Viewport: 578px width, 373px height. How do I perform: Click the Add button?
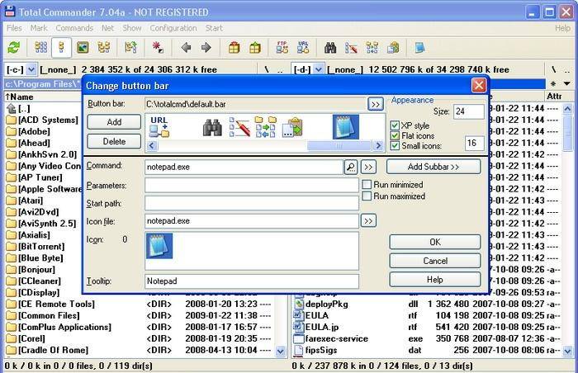[x=114, y=122]
